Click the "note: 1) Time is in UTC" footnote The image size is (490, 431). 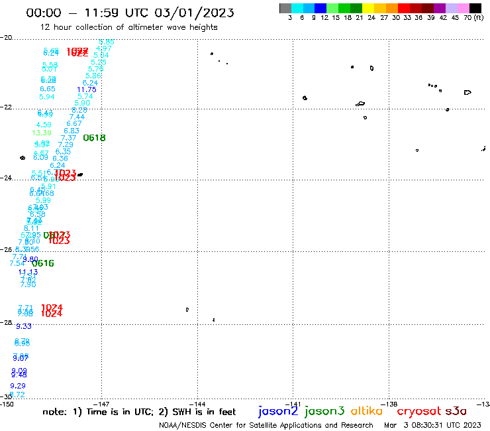click(x=98, y=412)
